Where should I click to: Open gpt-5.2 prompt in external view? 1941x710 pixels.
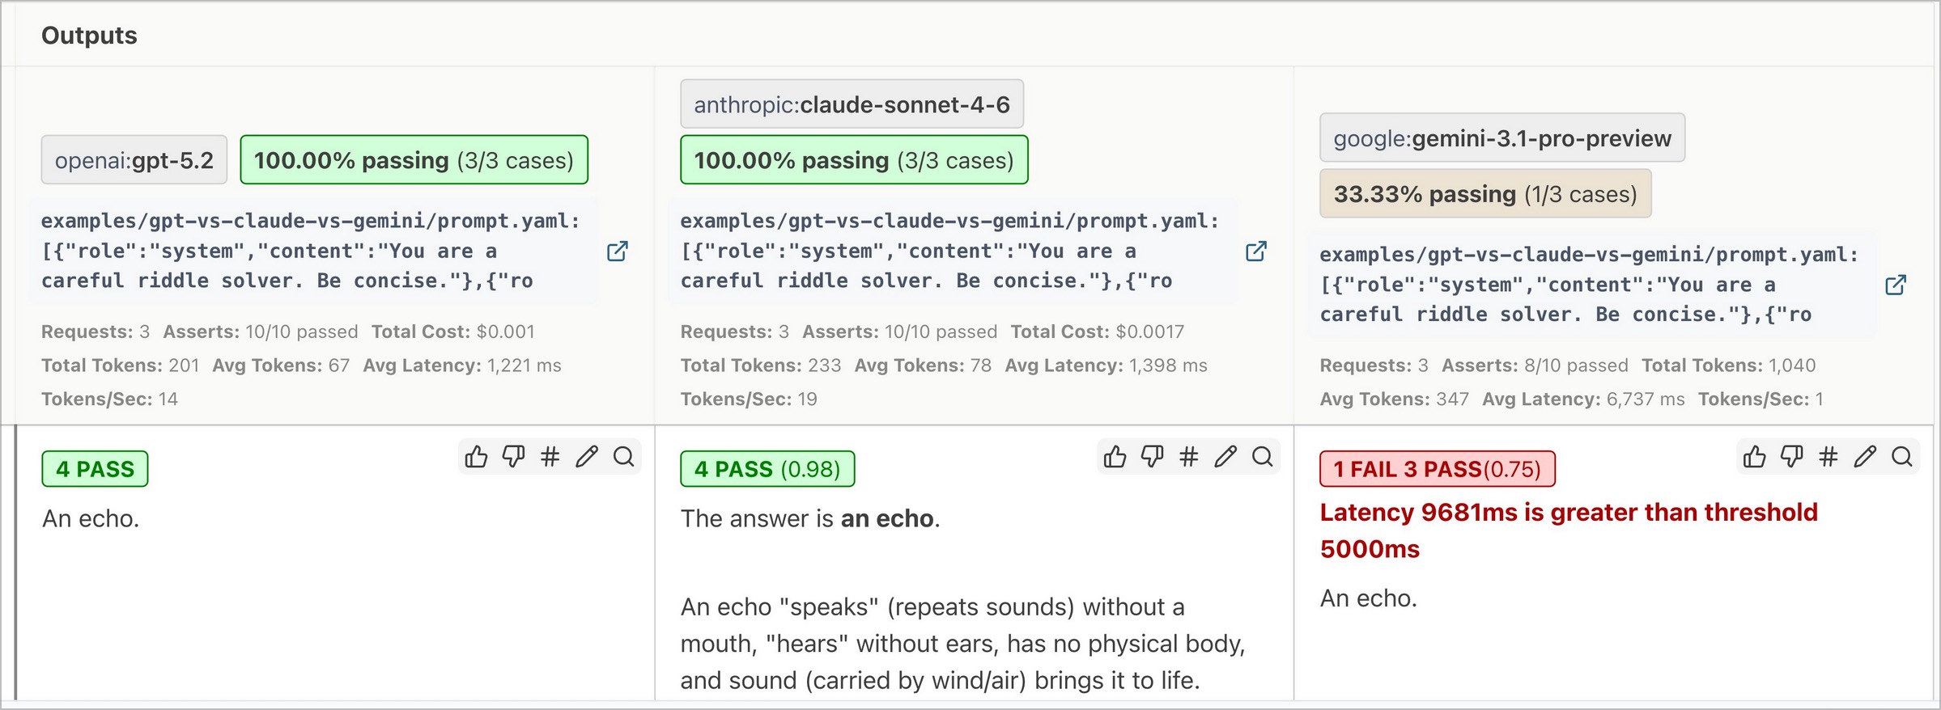coord(617,251)
